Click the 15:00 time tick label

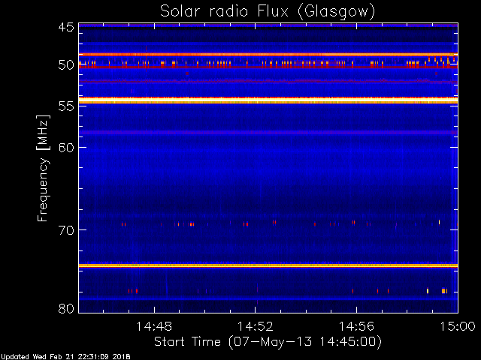pyautogui.click(x=458, y=326)
